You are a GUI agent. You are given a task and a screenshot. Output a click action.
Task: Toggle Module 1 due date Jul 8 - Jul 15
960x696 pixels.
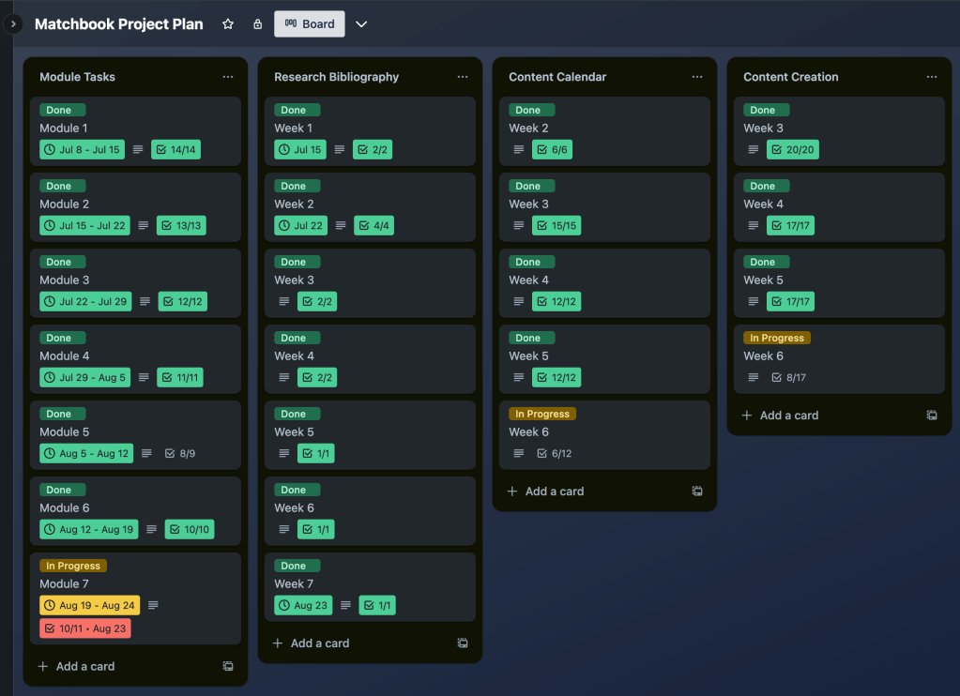(x=82, y=149)
